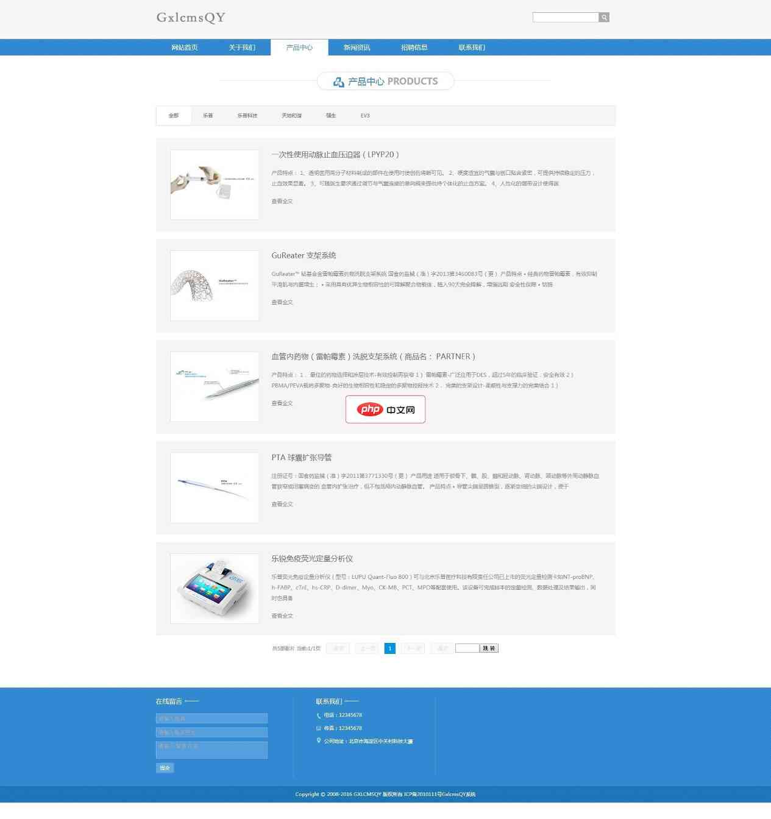
Task: Click the 跳转 page jump button
Action: point(489,648)
